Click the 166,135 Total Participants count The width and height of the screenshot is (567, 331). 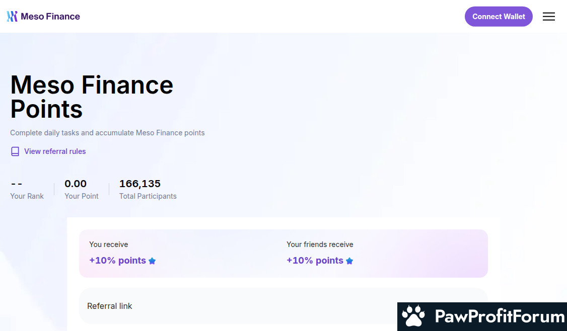click(x=140, y=184)
